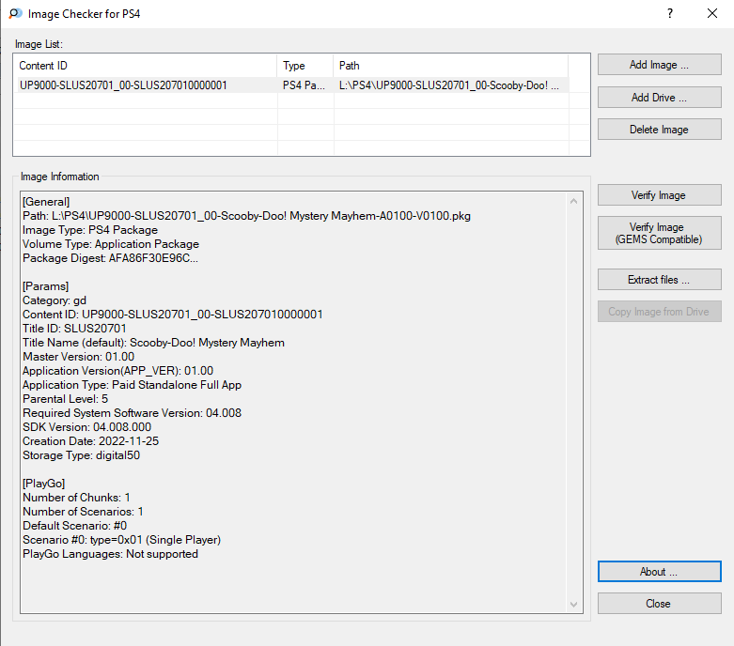Click the L:\PS4\UP9000 path cell in list
Screen dimensions: 734x646
coord(449,85)
